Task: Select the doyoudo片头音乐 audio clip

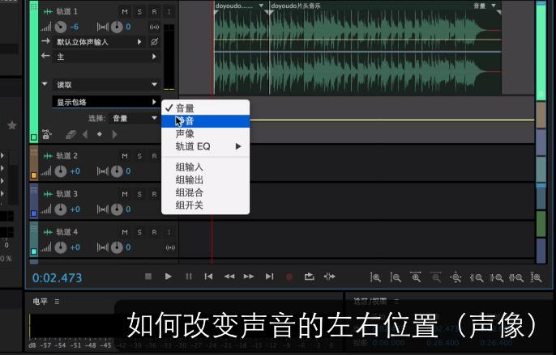Action: pos(386,49)
